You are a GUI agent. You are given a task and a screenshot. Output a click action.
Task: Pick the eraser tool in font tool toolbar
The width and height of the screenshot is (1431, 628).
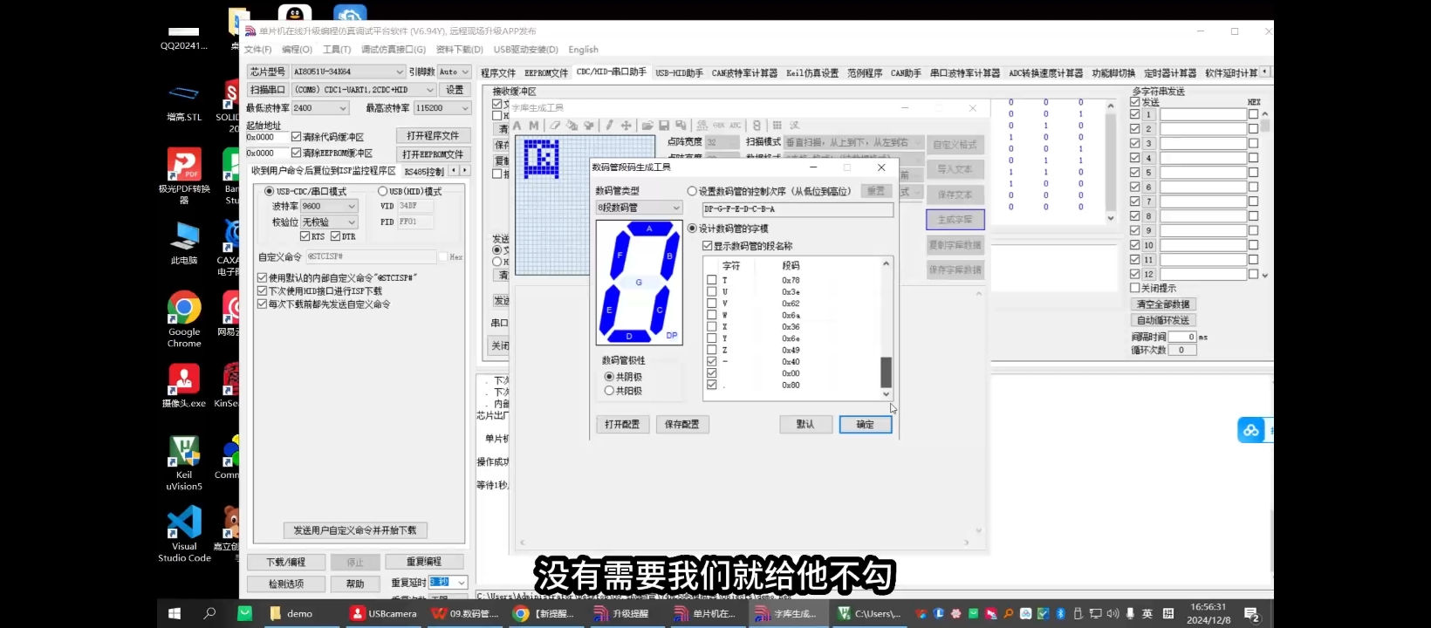click(555, 126)
